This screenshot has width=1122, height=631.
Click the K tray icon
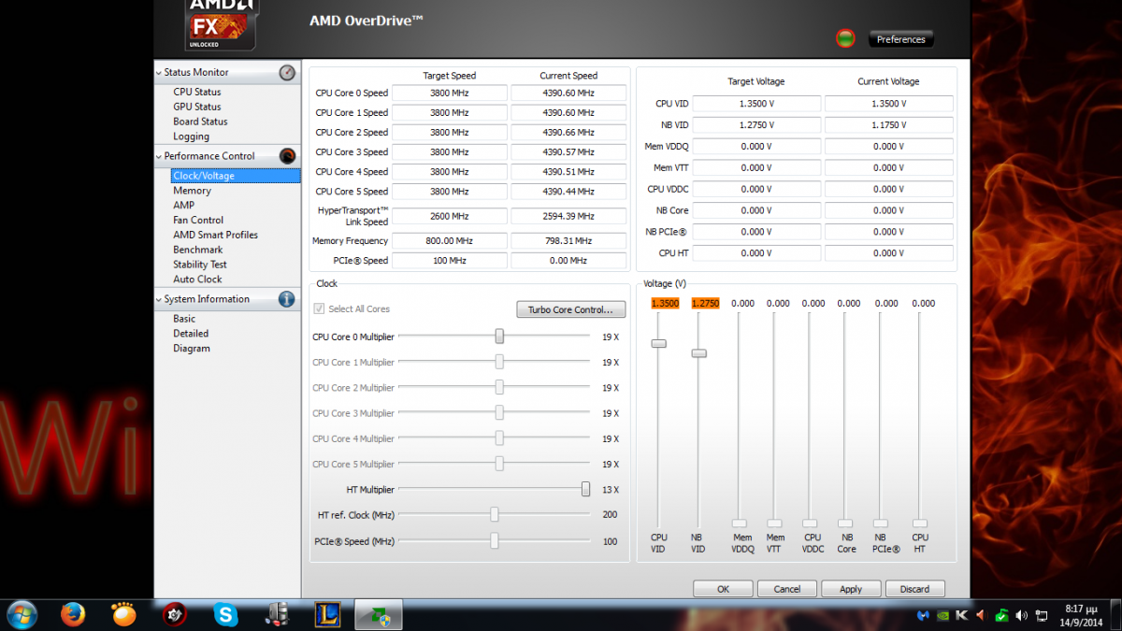pyautogui.click(x=961, y=615)
